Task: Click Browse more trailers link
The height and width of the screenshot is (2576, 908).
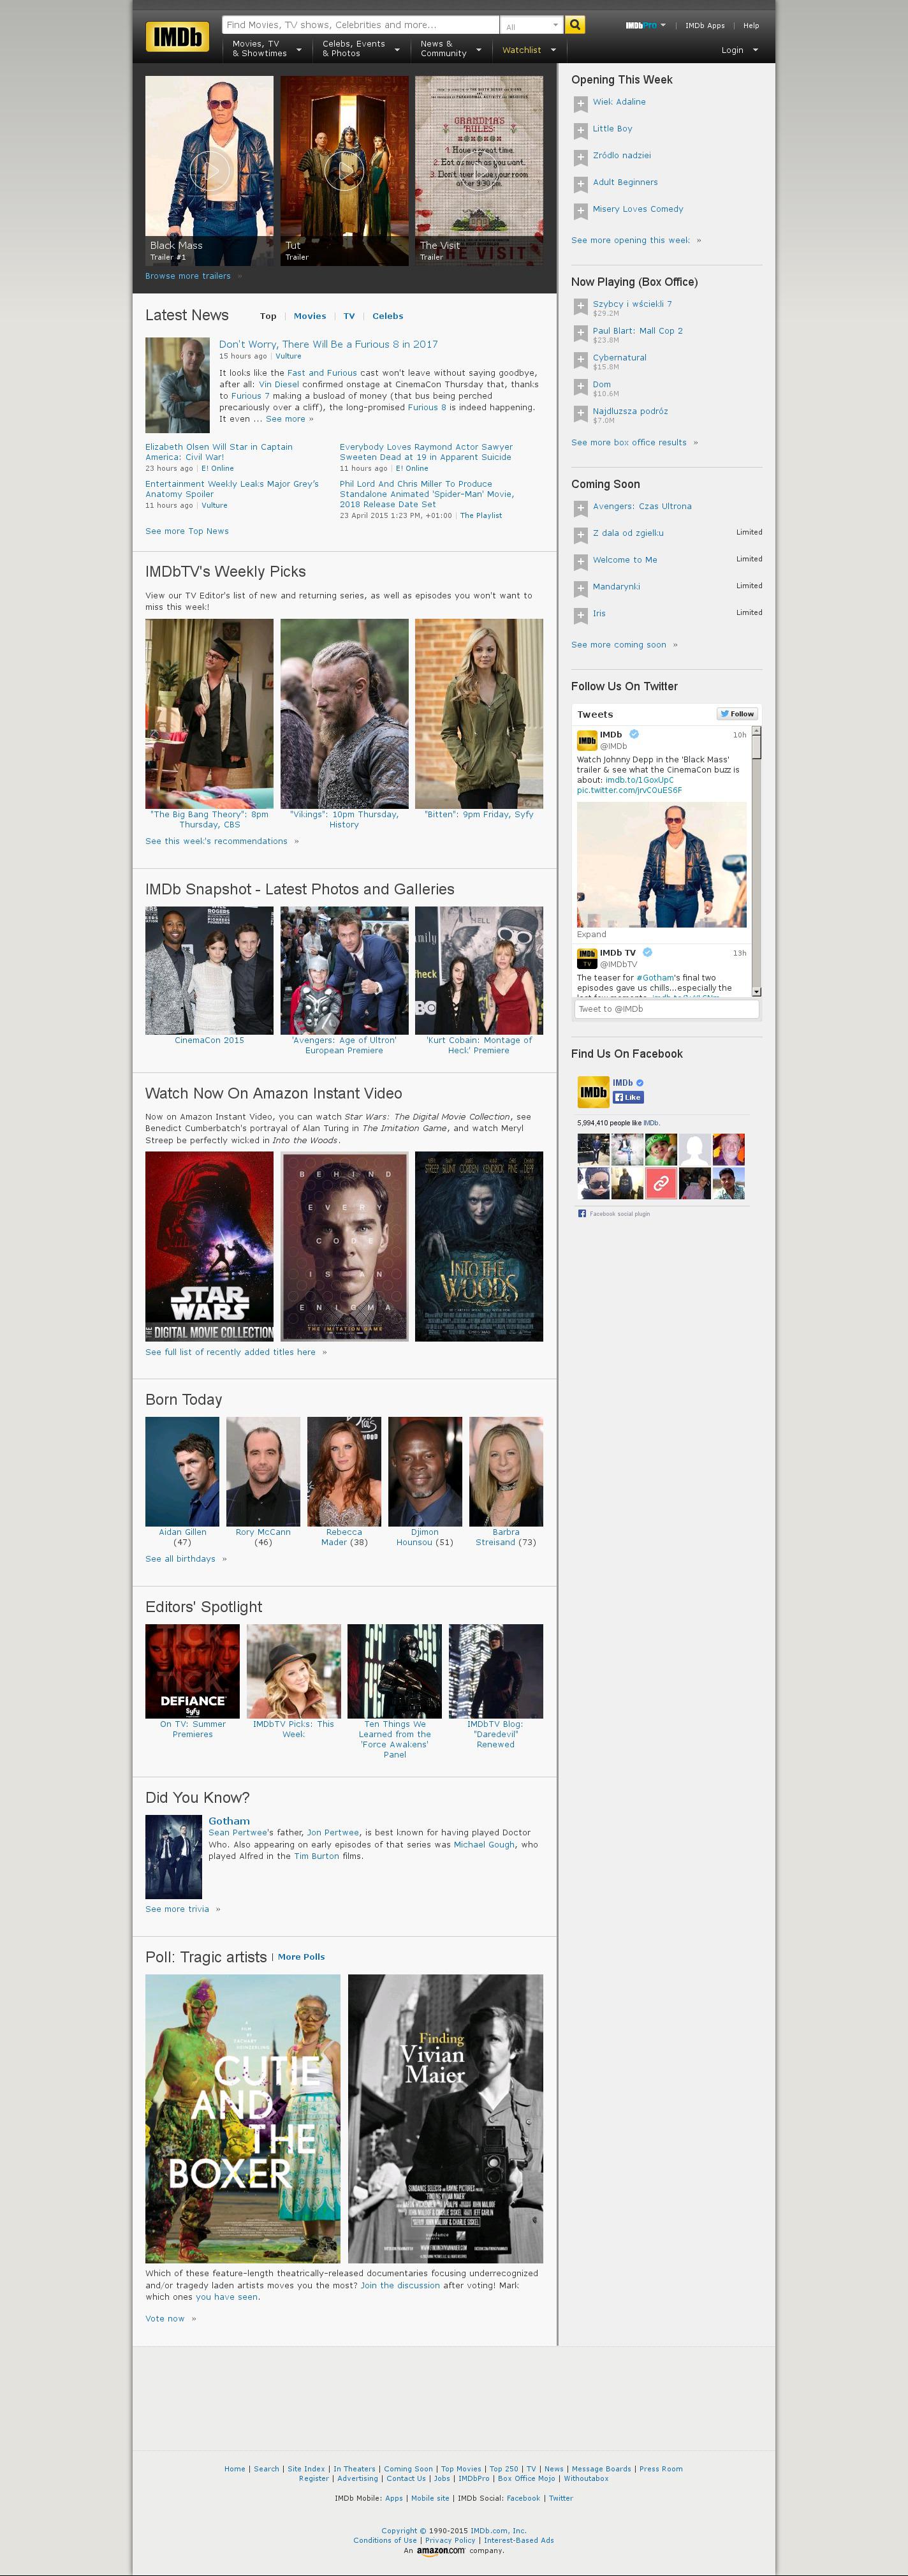Action: click(x=188, y=276)
